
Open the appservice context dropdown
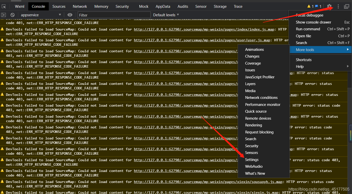41,15
